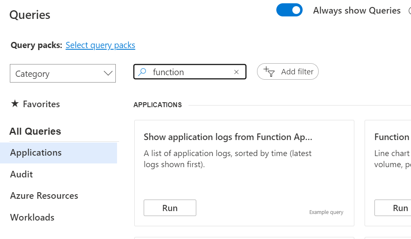Screen dimensions: 411x239
Task: Click the Favorites star icon
Action: pos(14,104)
